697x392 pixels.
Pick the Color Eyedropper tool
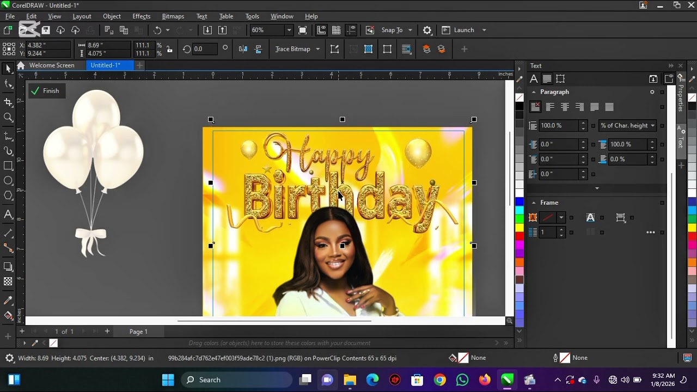pyautogui.click(x=8, y=301)
